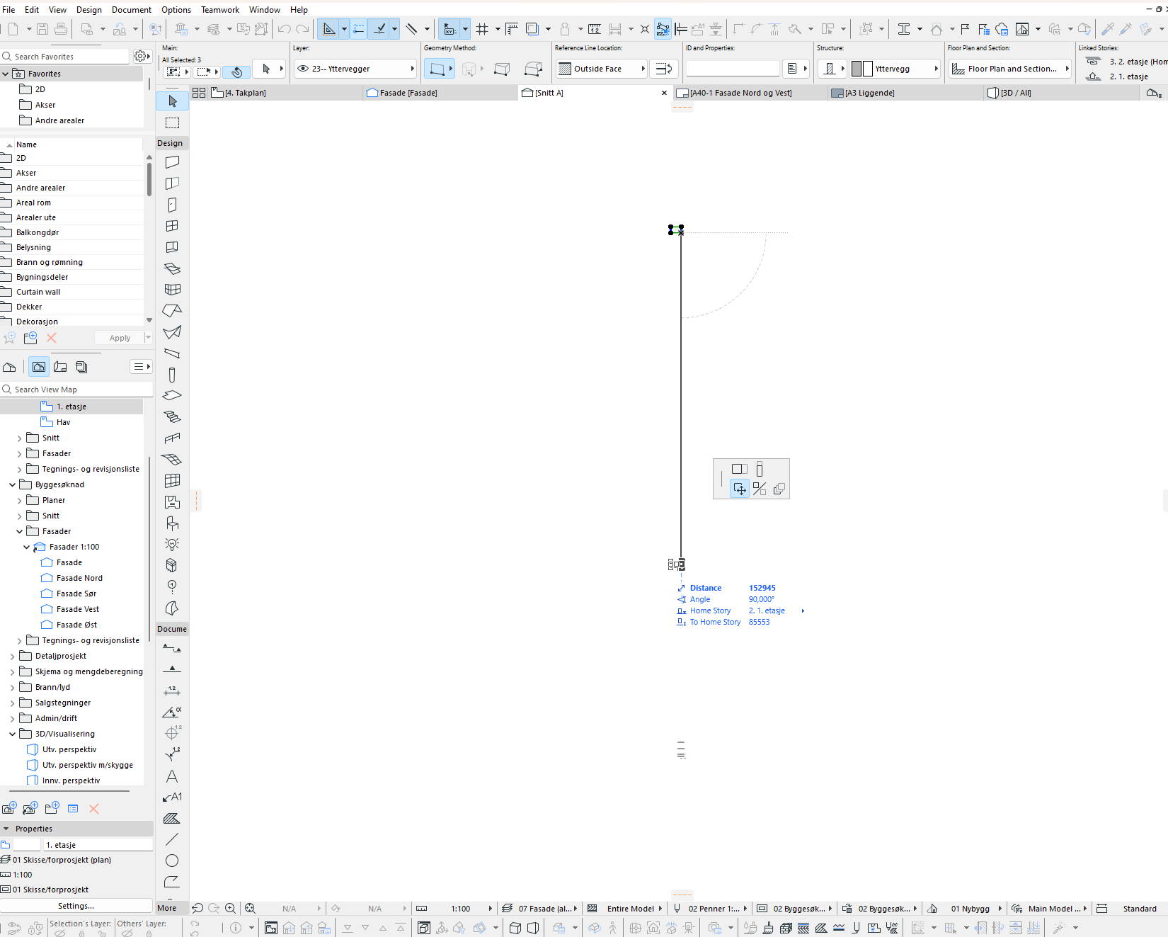Select the Circle/Arc tool
Viewport: 1168px width, 937px height.
172,861
